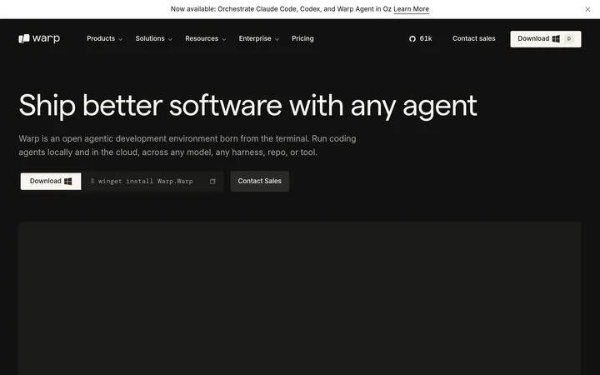
Task: Open the GitHub icon with 61k stars
Action: 412,38
